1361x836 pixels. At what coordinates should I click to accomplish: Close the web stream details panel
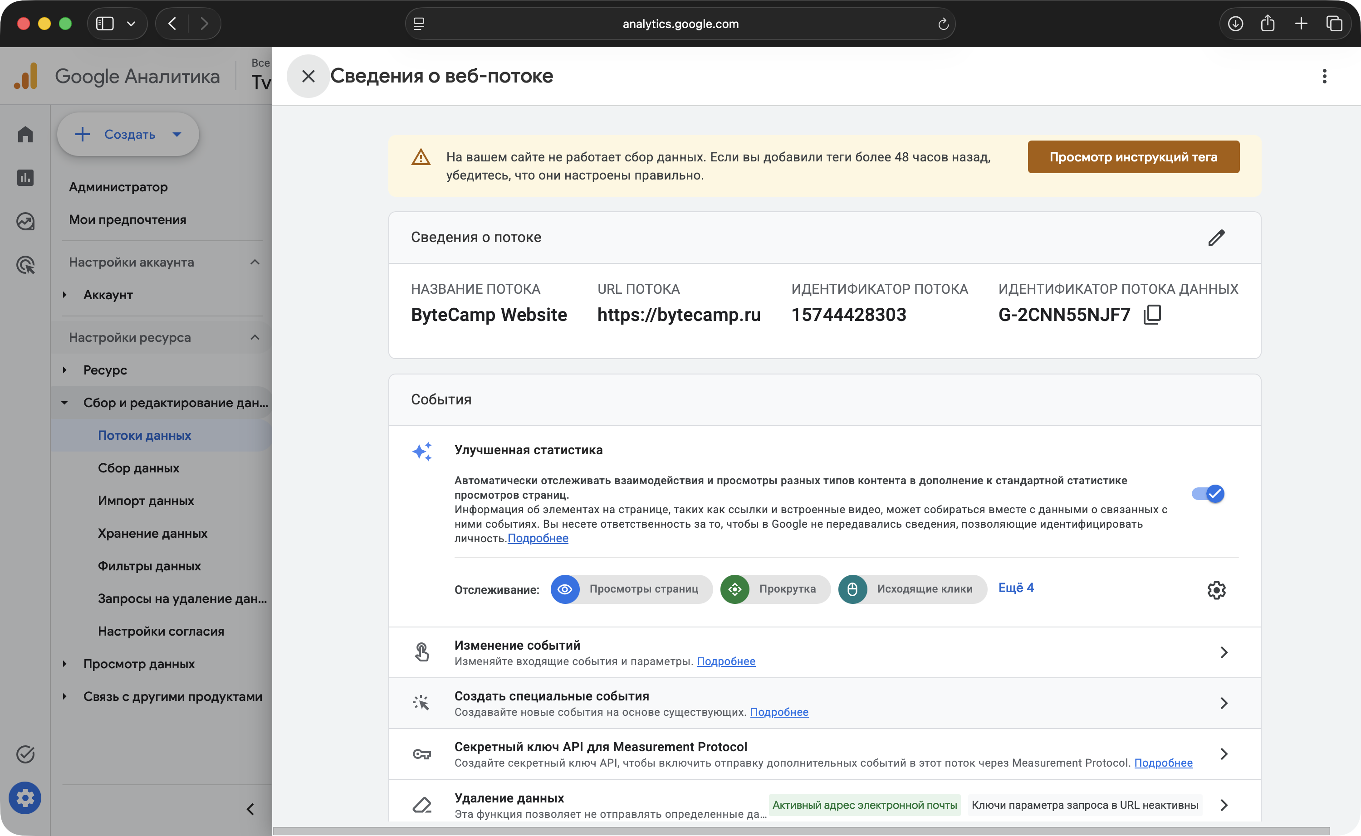[308, 76]
